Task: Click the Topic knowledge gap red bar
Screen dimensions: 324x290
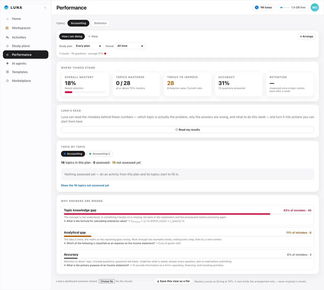Action: click(167, 214)
